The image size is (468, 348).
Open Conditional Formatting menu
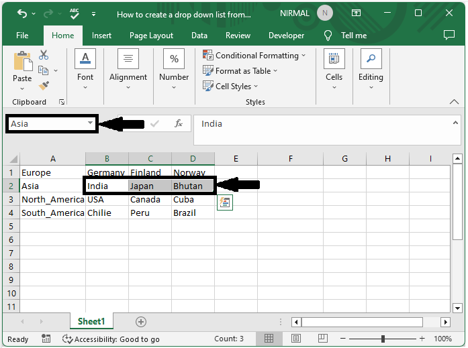254,56
